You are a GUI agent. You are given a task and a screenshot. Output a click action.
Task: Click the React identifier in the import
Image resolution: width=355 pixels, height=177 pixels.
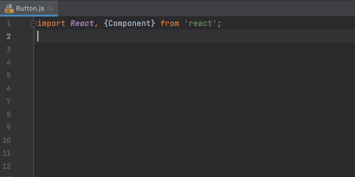tap(82, 23)
